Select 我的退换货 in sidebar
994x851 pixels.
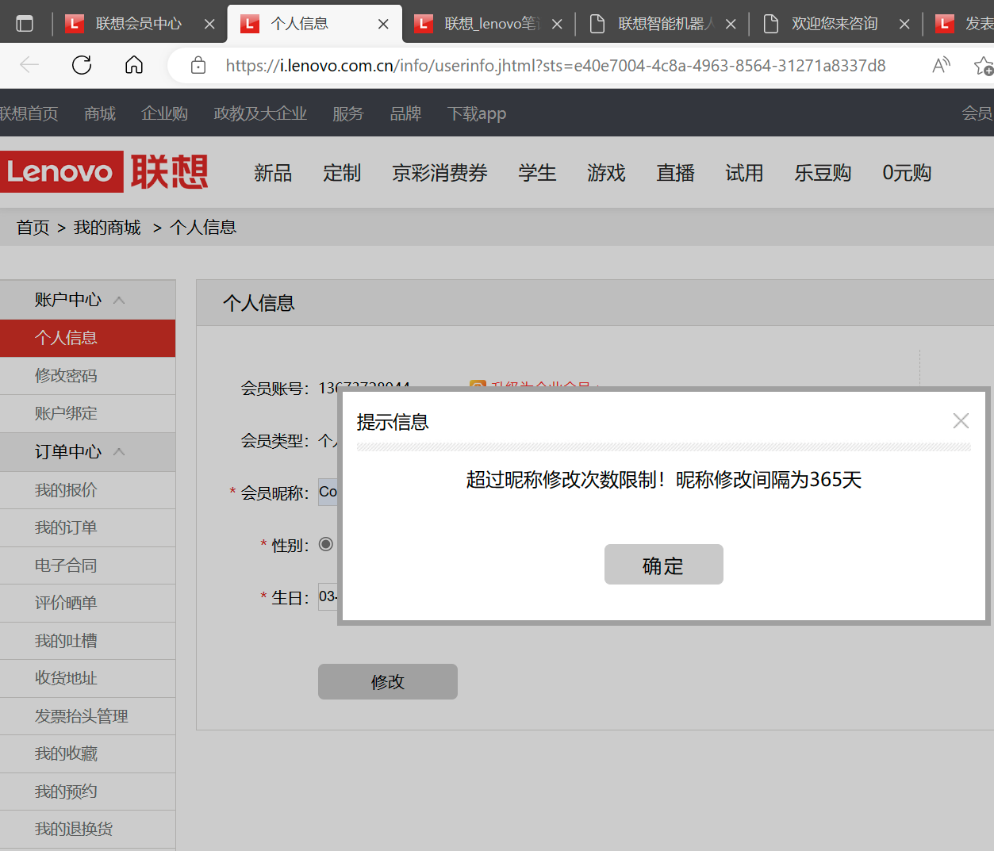[87, 829]
